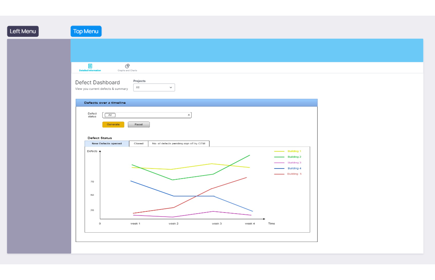
Task: Click the Generate button
Action: click(x=113, y=125)
